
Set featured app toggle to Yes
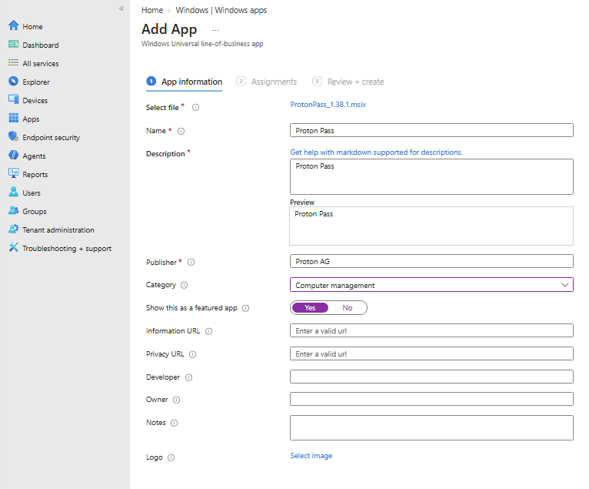(x=310, y=308)
